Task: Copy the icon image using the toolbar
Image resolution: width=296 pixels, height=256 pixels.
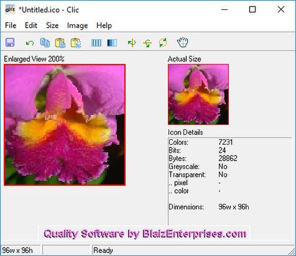Action: coord(45,43)
